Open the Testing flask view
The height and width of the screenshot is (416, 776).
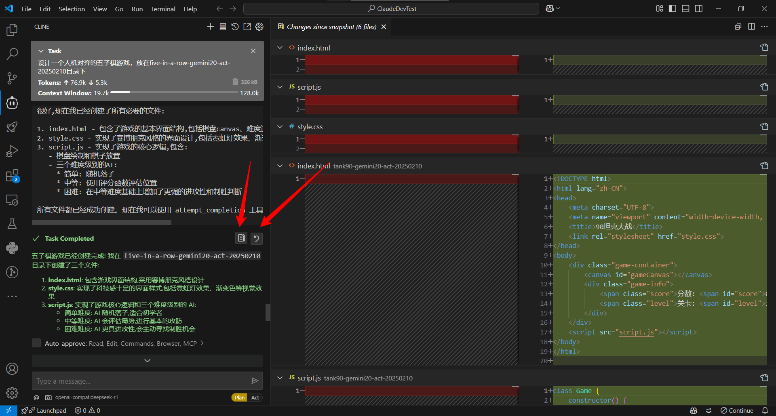click(12, 224)
